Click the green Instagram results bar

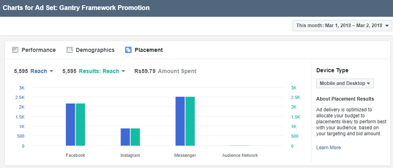pos(136,137)
